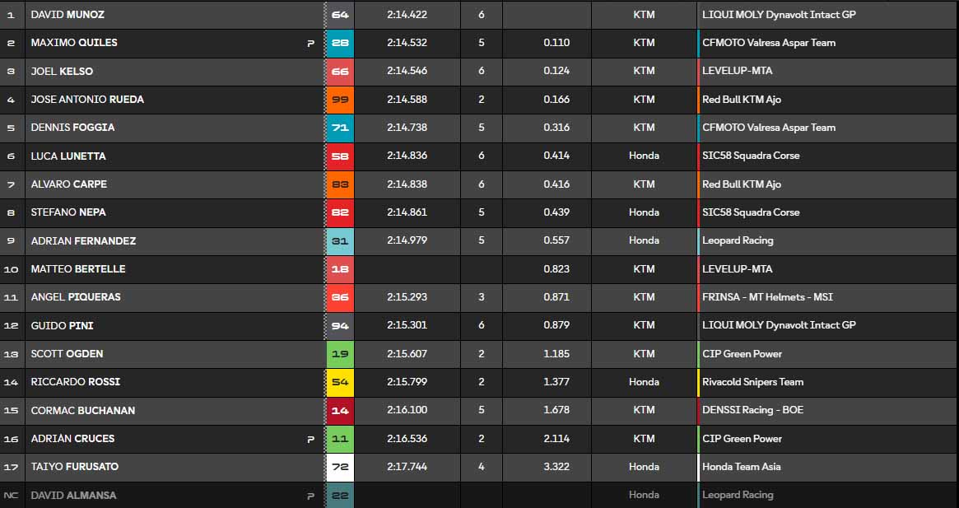Click the Red Bull KTM Ajo team for Carpe
Image resolution: width=959 pixels, height=508 pixels.
coord(741,184)
